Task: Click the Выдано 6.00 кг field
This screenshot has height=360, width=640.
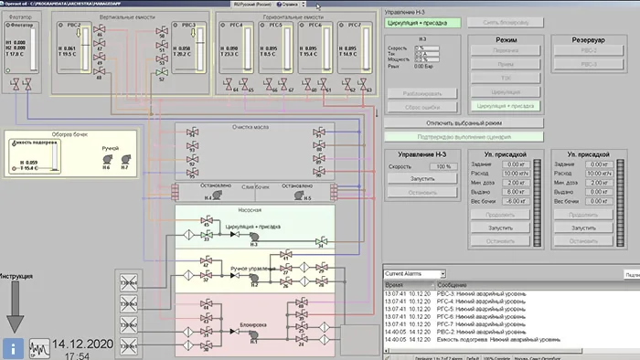Action: click(516, 192)
